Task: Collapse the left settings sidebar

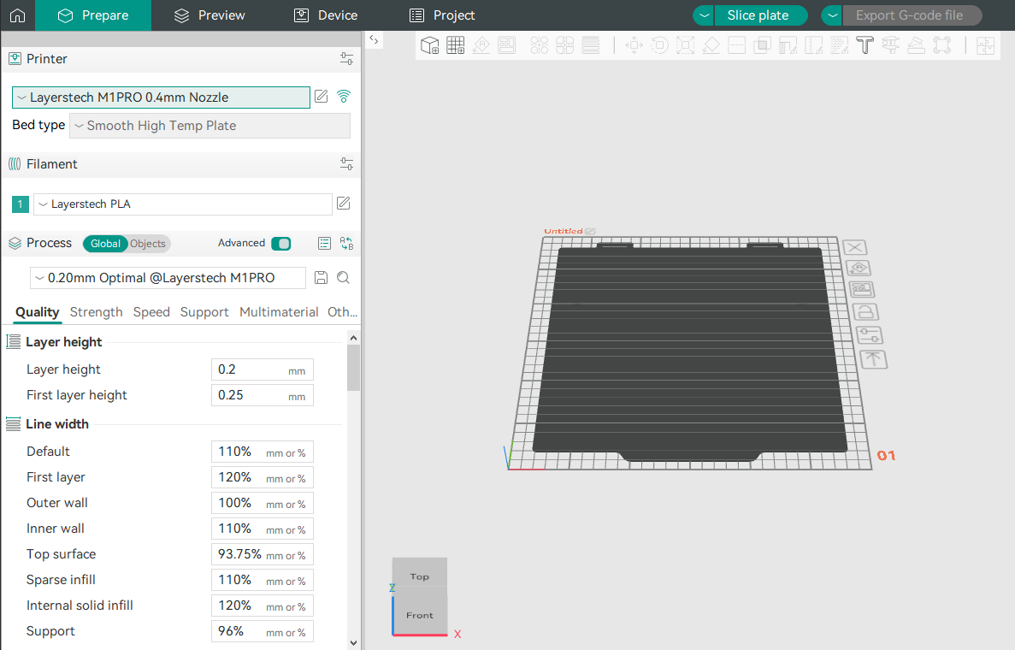Action: 374,39
